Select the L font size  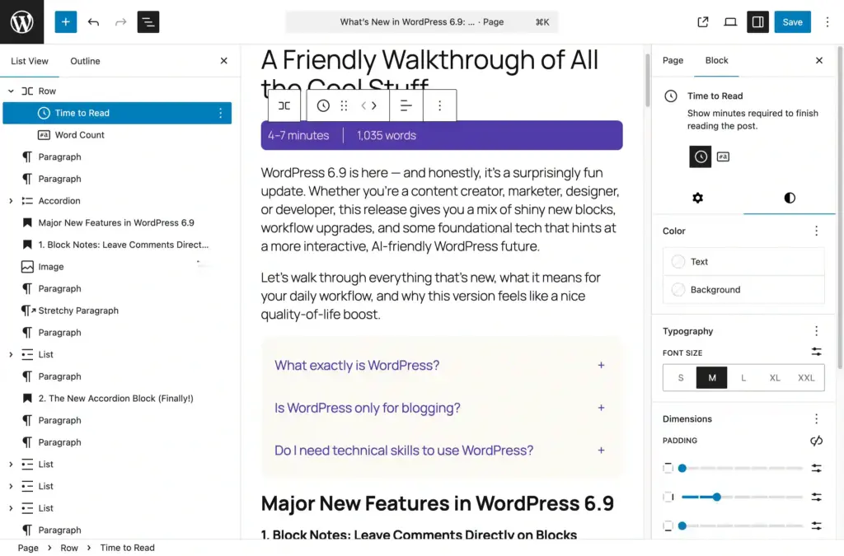743,377
